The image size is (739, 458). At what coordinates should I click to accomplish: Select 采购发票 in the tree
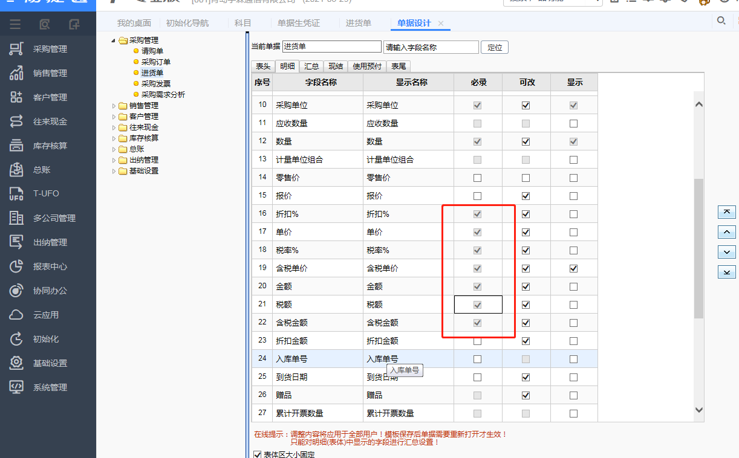pyautogui.click(x=156, y=84)
